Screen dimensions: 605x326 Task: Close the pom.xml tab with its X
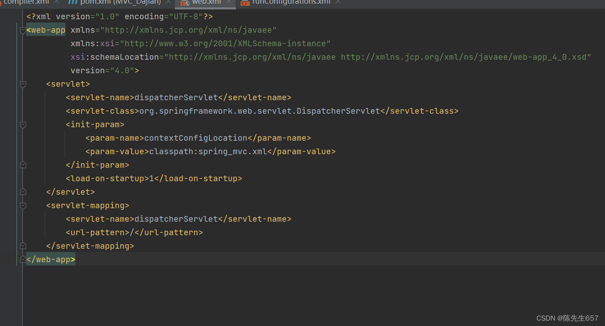coord(168,2)
